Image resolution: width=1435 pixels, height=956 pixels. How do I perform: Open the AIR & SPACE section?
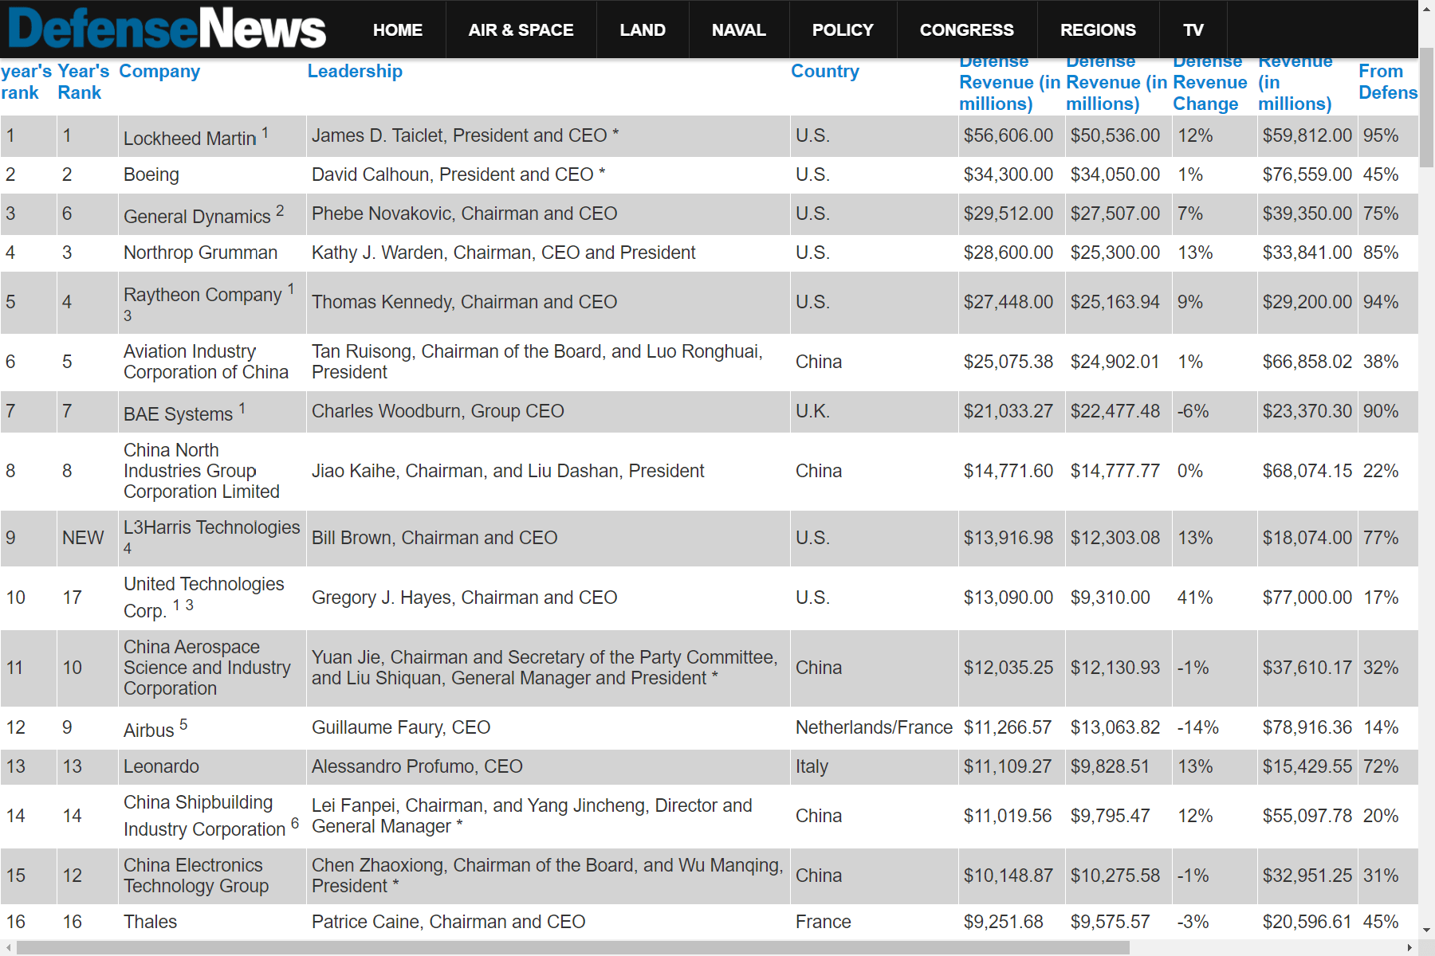pos(521,29)
